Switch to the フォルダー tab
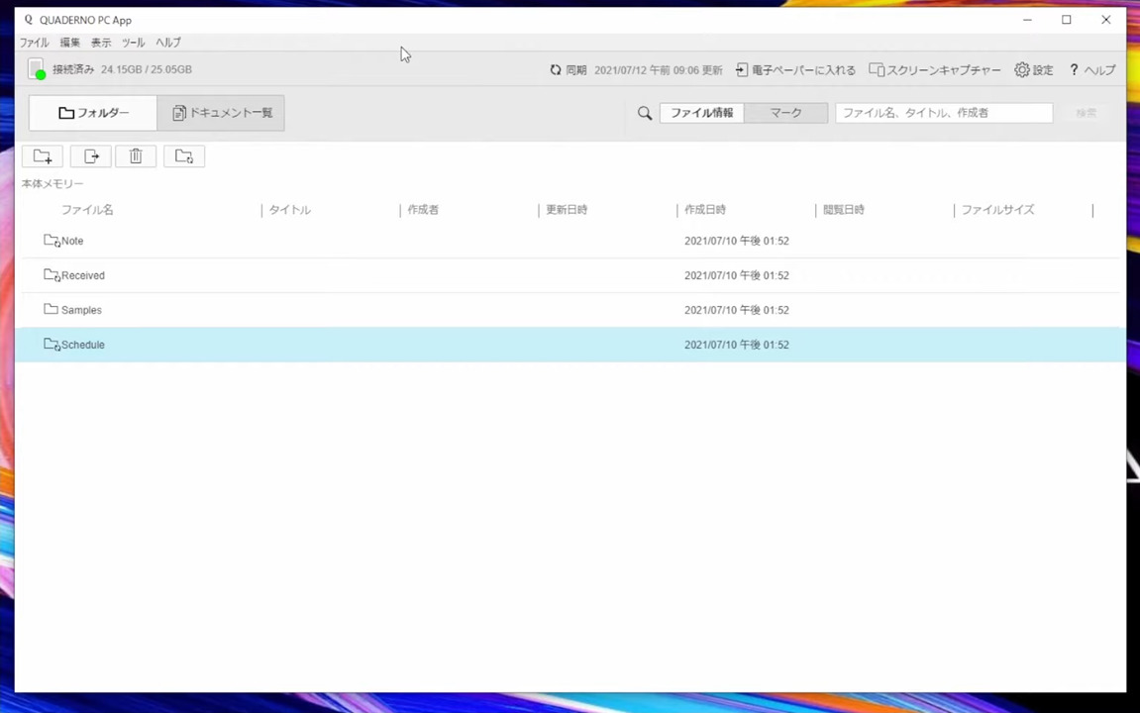The image size is (1140, 713). coord(93,113)
